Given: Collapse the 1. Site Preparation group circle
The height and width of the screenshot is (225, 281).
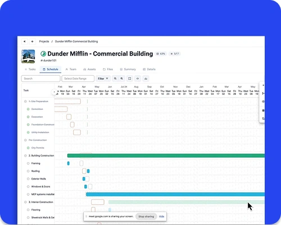Looking at the screenshot, I should tap(25, 102).
